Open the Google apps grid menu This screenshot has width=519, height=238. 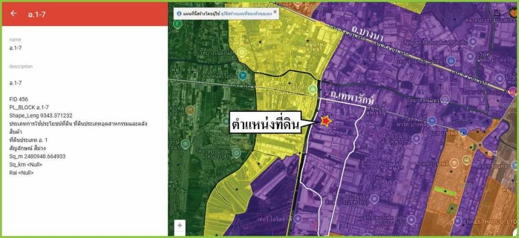(497, 13)
